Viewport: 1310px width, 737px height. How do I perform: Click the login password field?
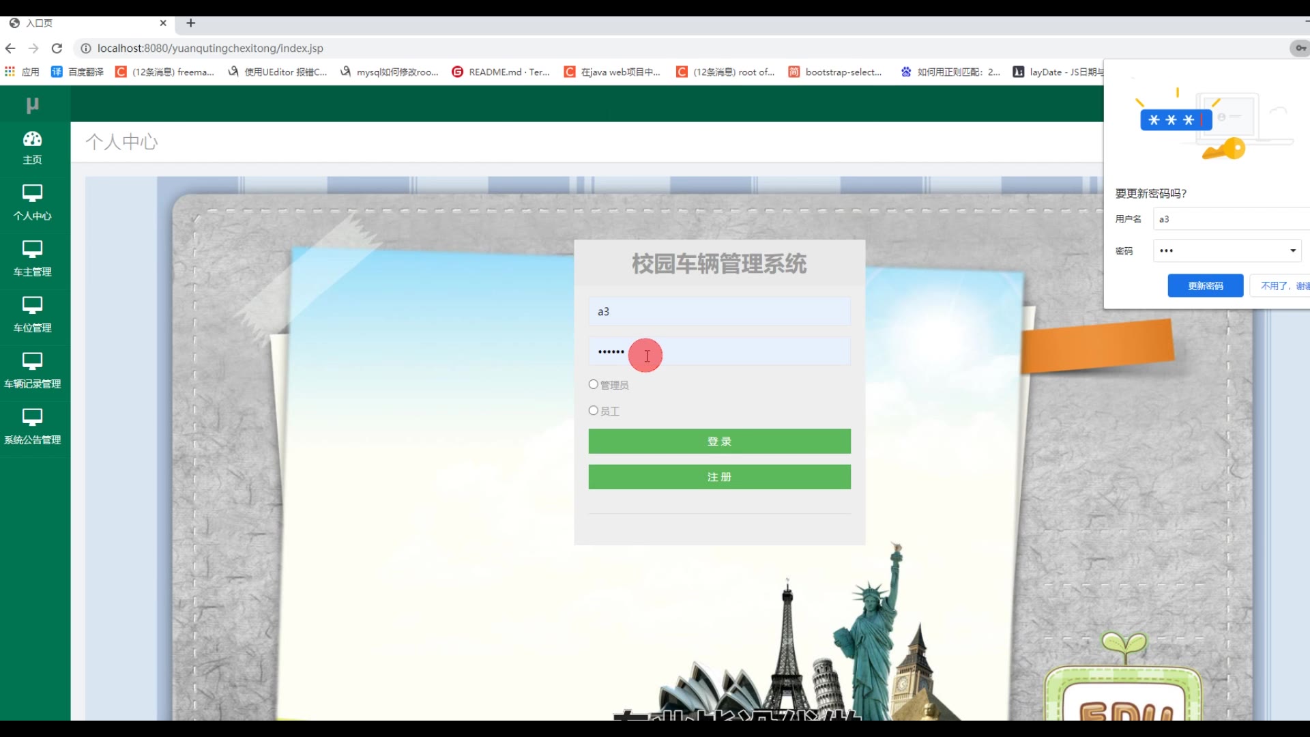click(x=720, y=351)
